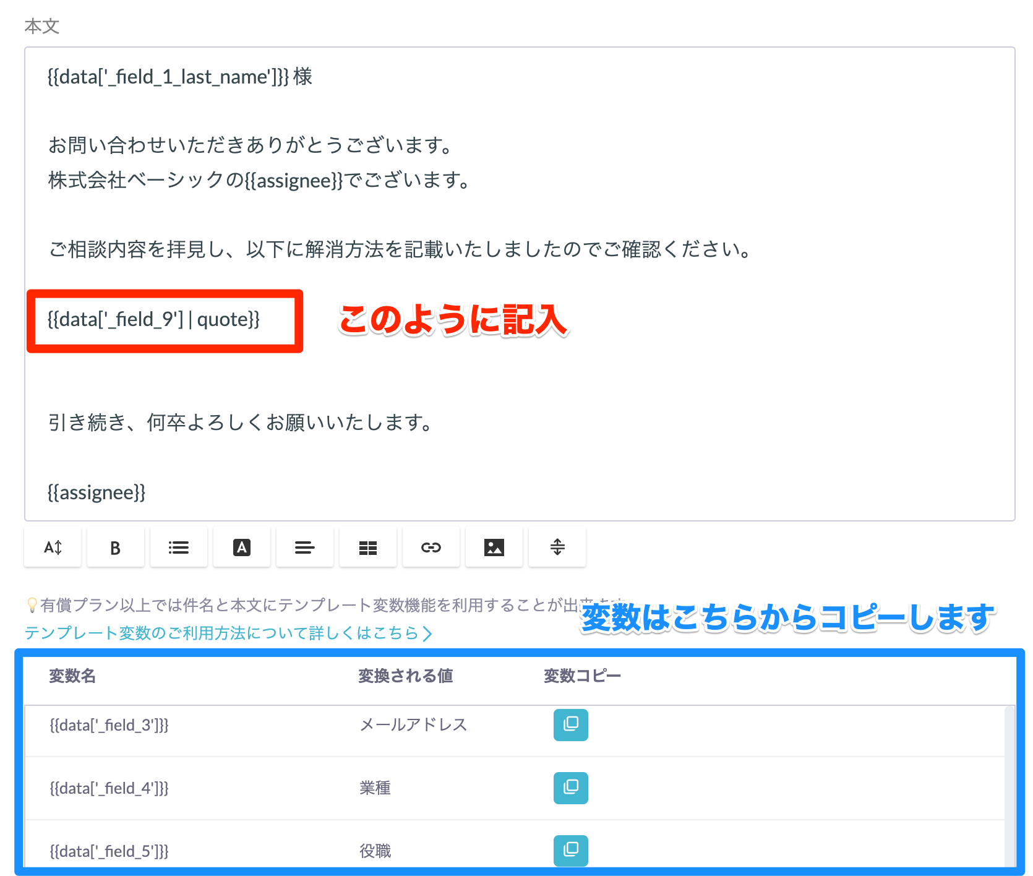Click the 変数名 column header
This screenshot has width=1033, height=876.
click(72, 676)
